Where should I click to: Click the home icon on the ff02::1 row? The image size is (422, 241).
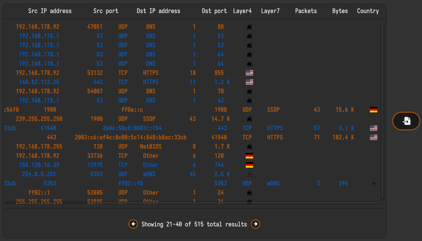pos(249,192)
